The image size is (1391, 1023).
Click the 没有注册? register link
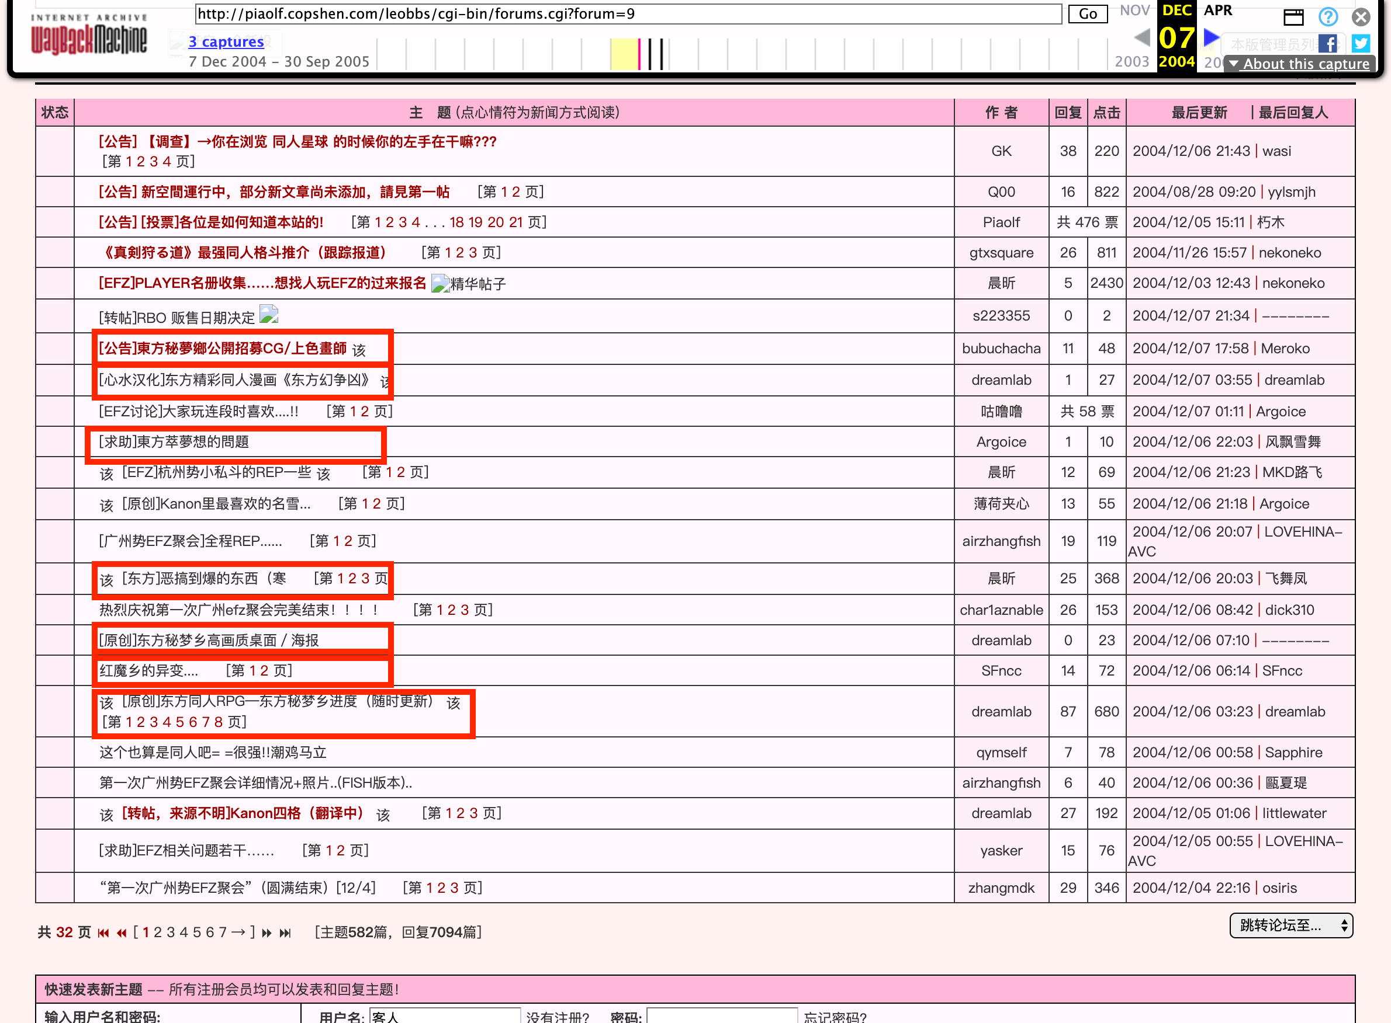point(558,1016)
